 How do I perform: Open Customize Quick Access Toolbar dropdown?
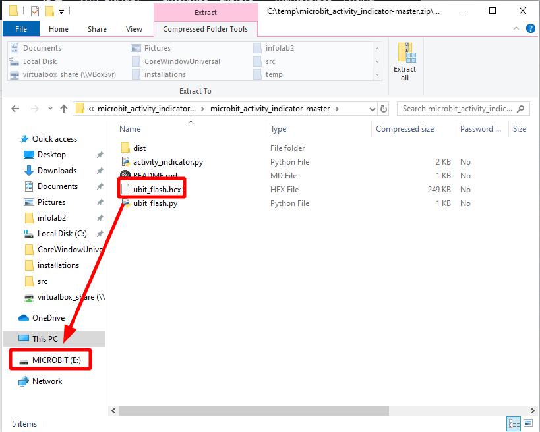coord(62,11)
